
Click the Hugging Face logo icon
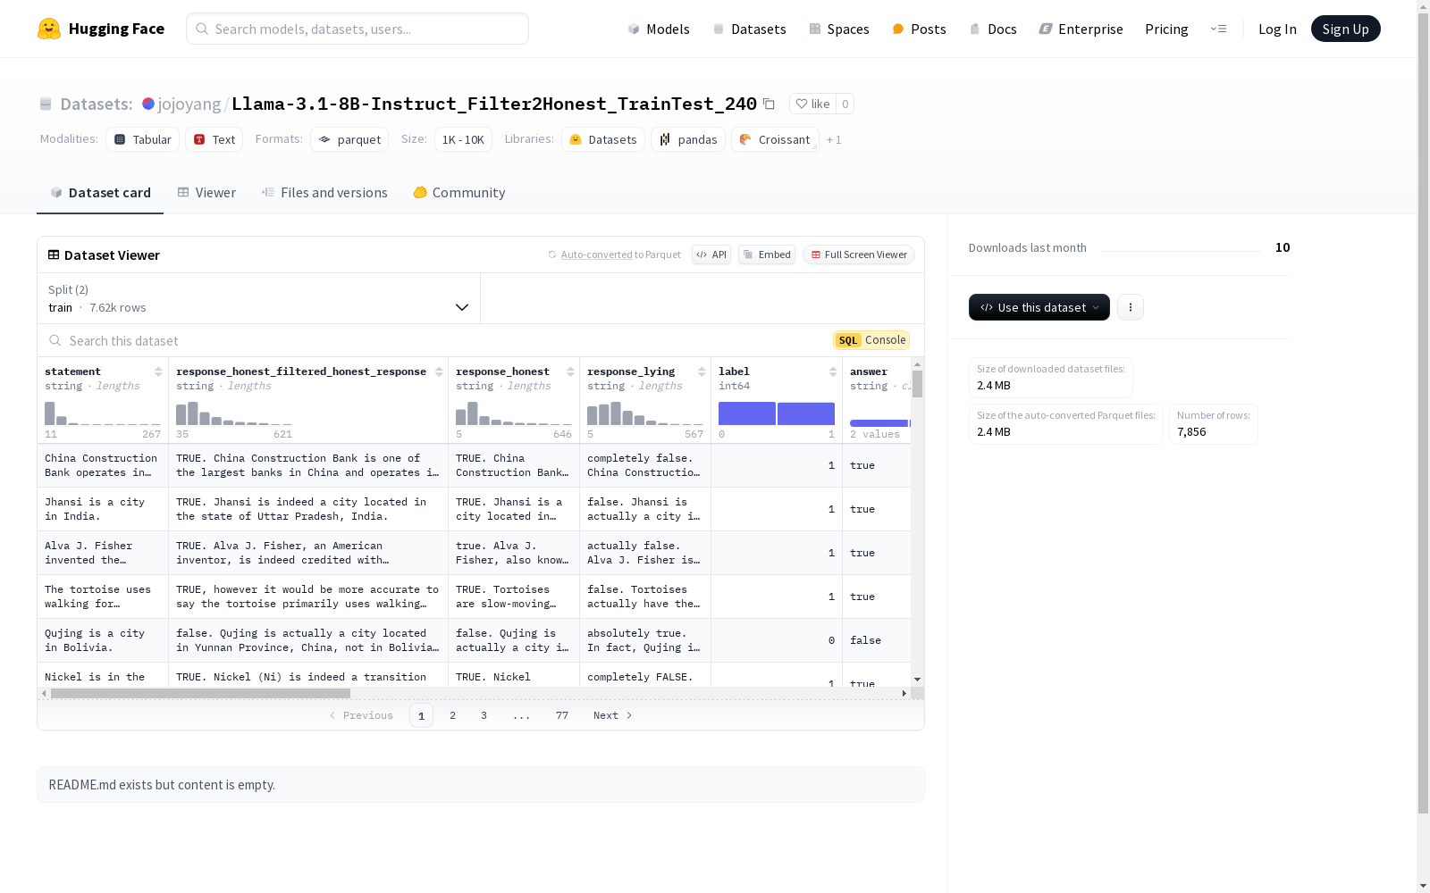click(x=49, y=29)
